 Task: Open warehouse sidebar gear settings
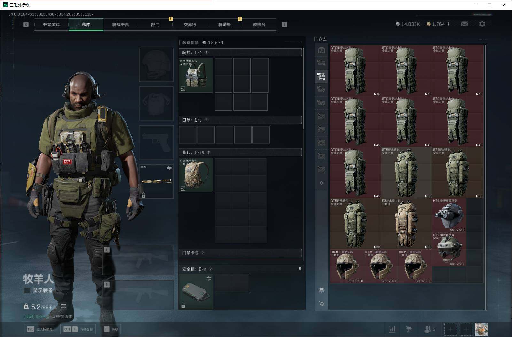point(322,183)
